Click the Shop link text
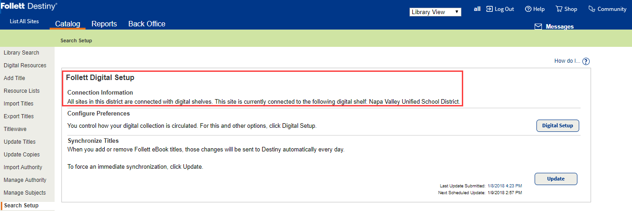Viewport: 632px width, 211px height. 571,9
